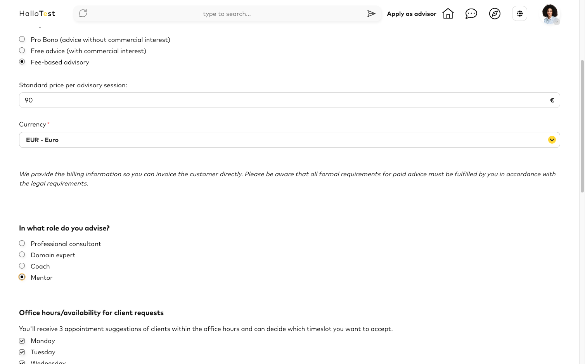Screen dimensions: 585x364
Task: Click the euro symbol beside price field
Action: (x=552, y=100)
